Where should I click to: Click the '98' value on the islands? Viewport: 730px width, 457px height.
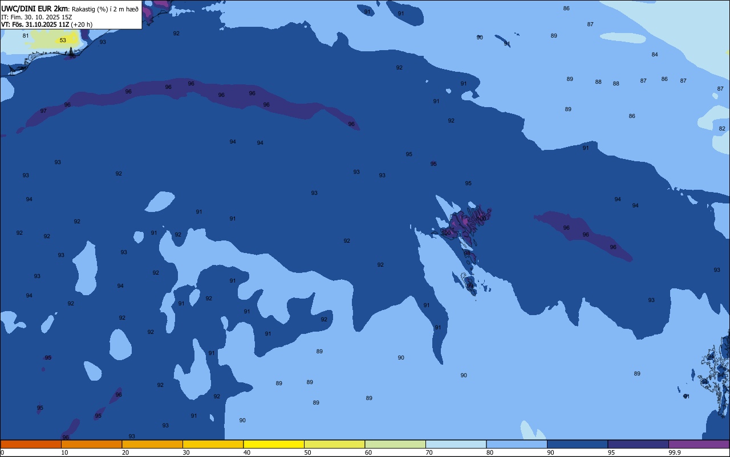467,254
